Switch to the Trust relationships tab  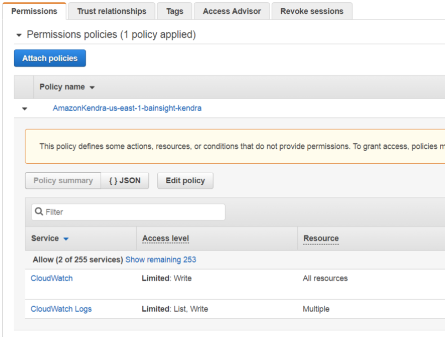[111, 11]
